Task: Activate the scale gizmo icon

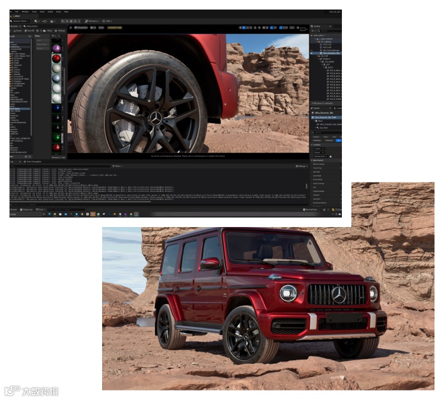Action: [250, 28]
